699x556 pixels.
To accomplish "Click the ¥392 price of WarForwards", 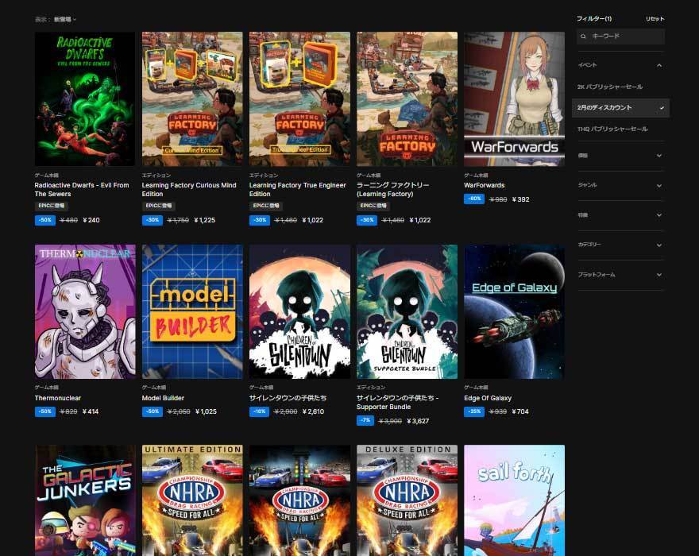I will (x=521, y=199).
